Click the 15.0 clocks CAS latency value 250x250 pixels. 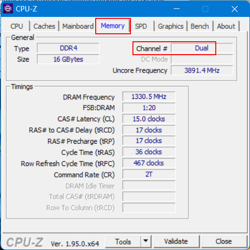[149, 119]
